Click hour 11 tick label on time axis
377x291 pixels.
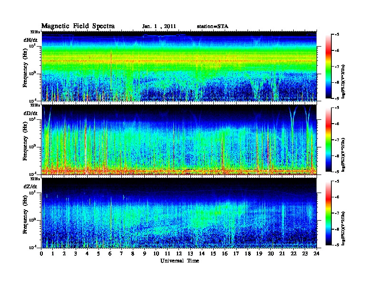168,253
